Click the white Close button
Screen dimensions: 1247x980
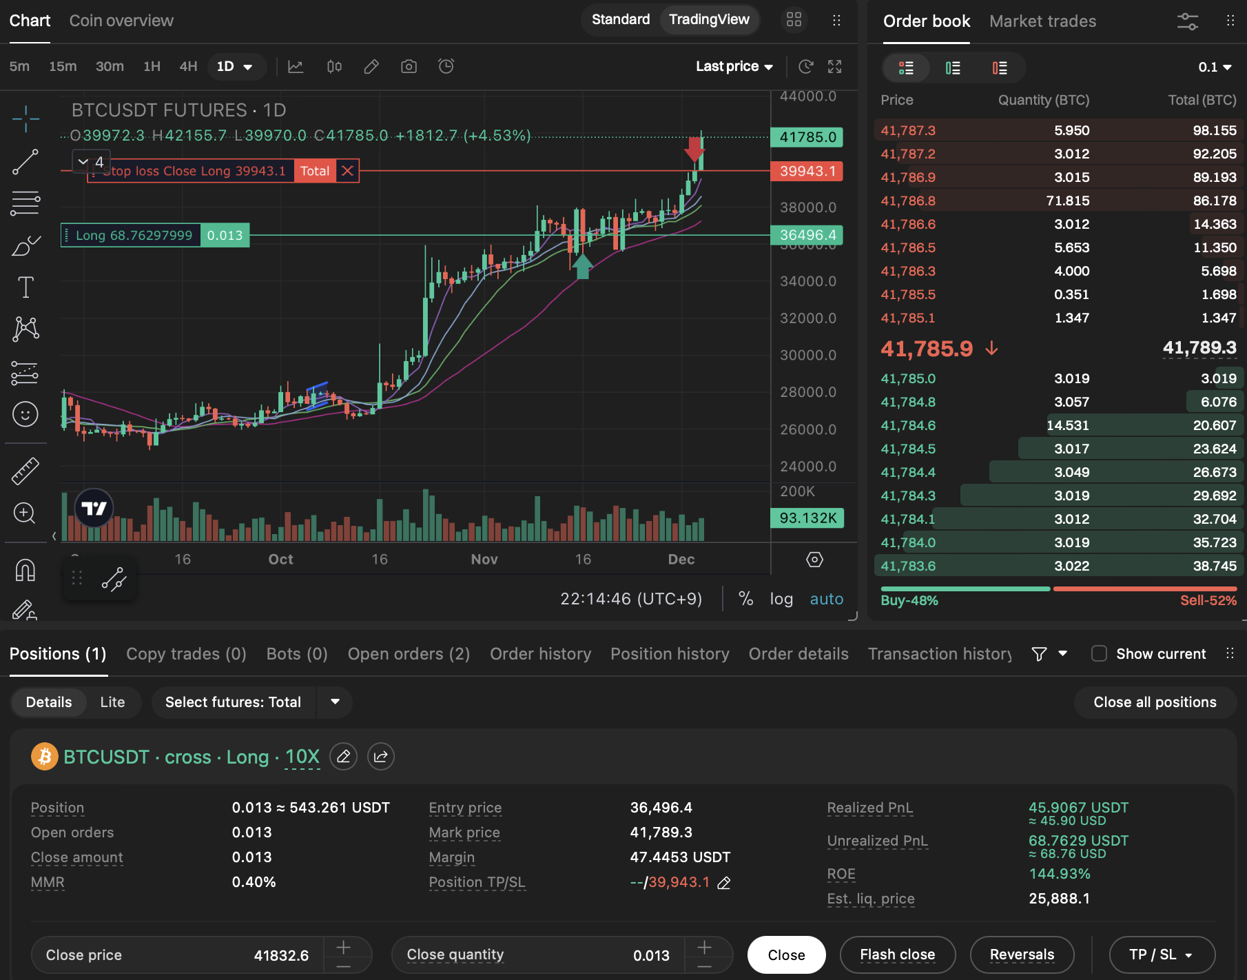786,955
